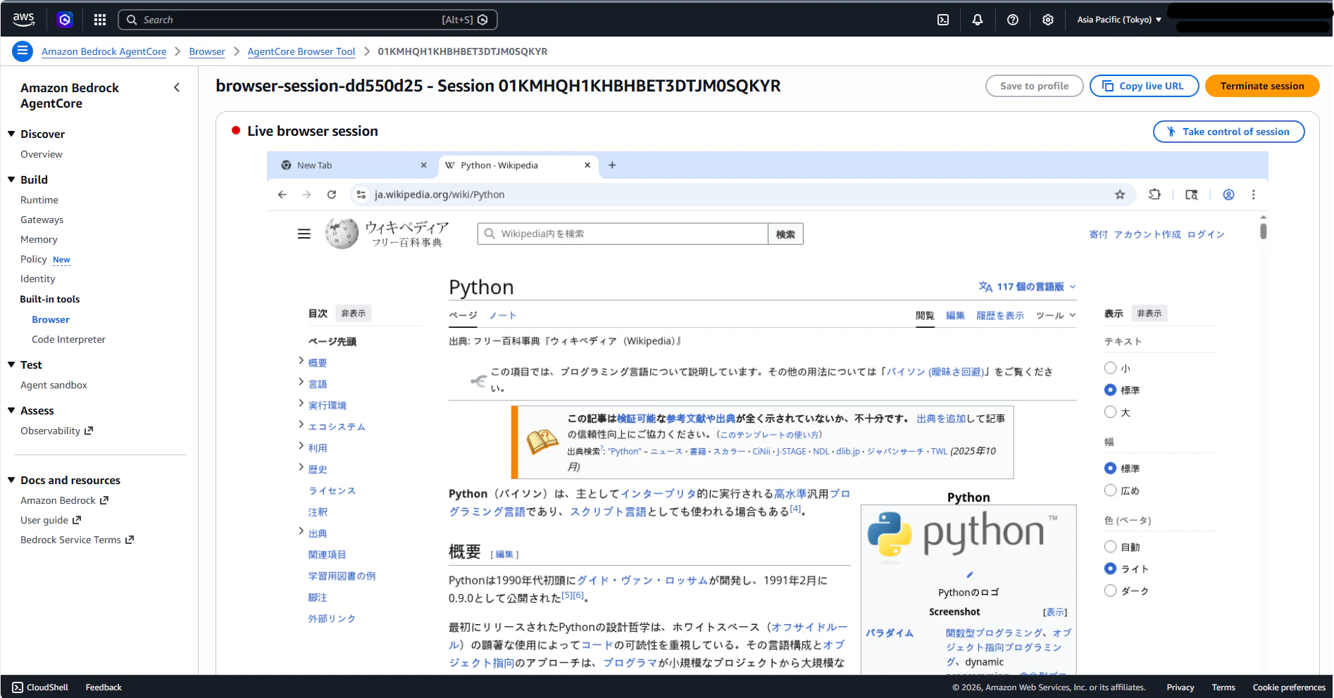Toggle the AgentCore side navigation hamburger
This screenshot has height=698, width=1334.
[x=23, y=51]
